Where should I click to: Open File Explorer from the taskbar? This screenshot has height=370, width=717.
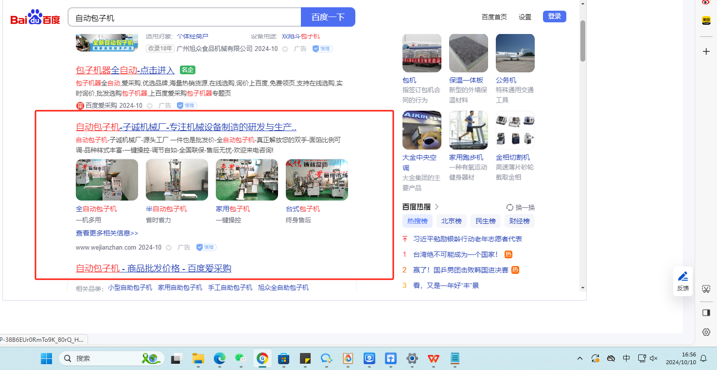click(x=198, y=358)
